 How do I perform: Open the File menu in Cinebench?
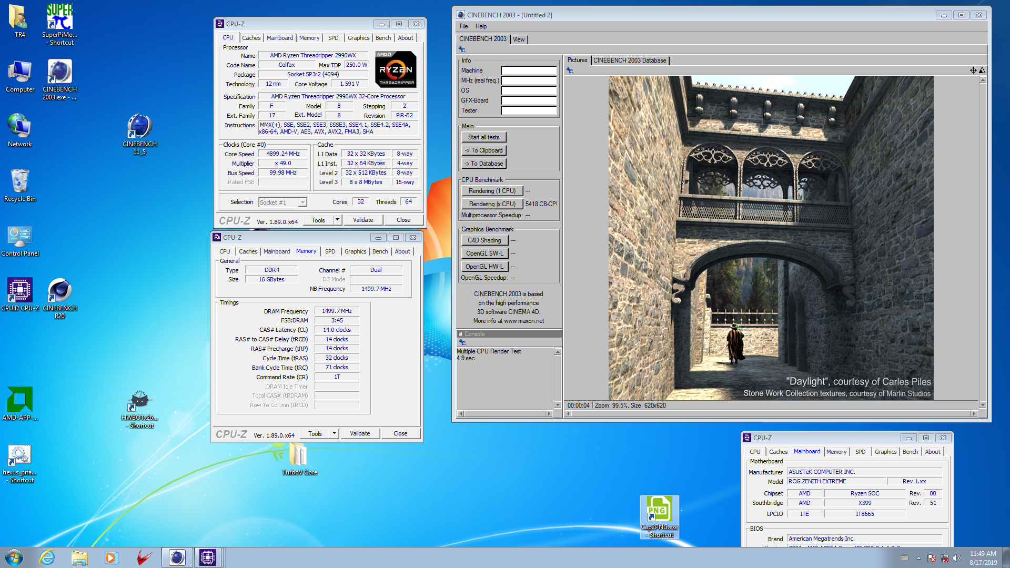(463, 26)
